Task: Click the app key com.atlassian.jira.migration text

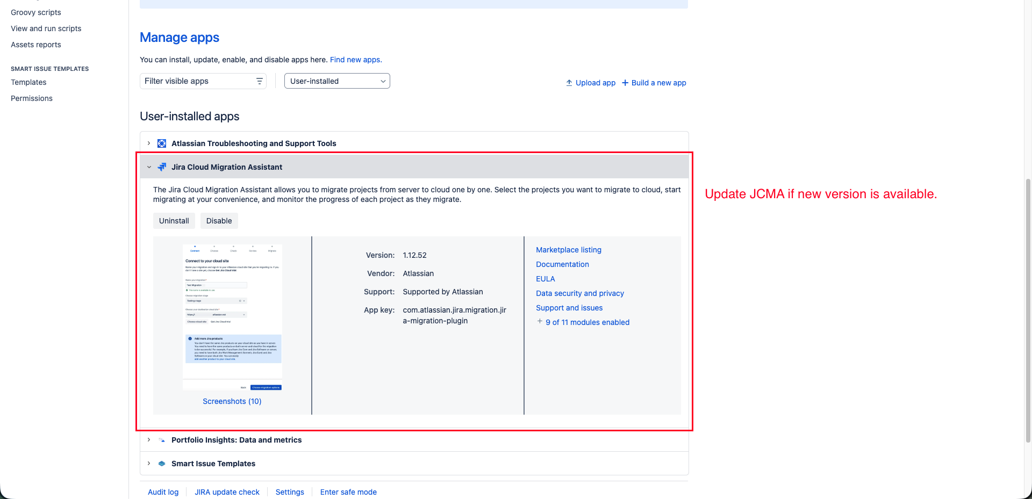Action: tap(455, 315)
